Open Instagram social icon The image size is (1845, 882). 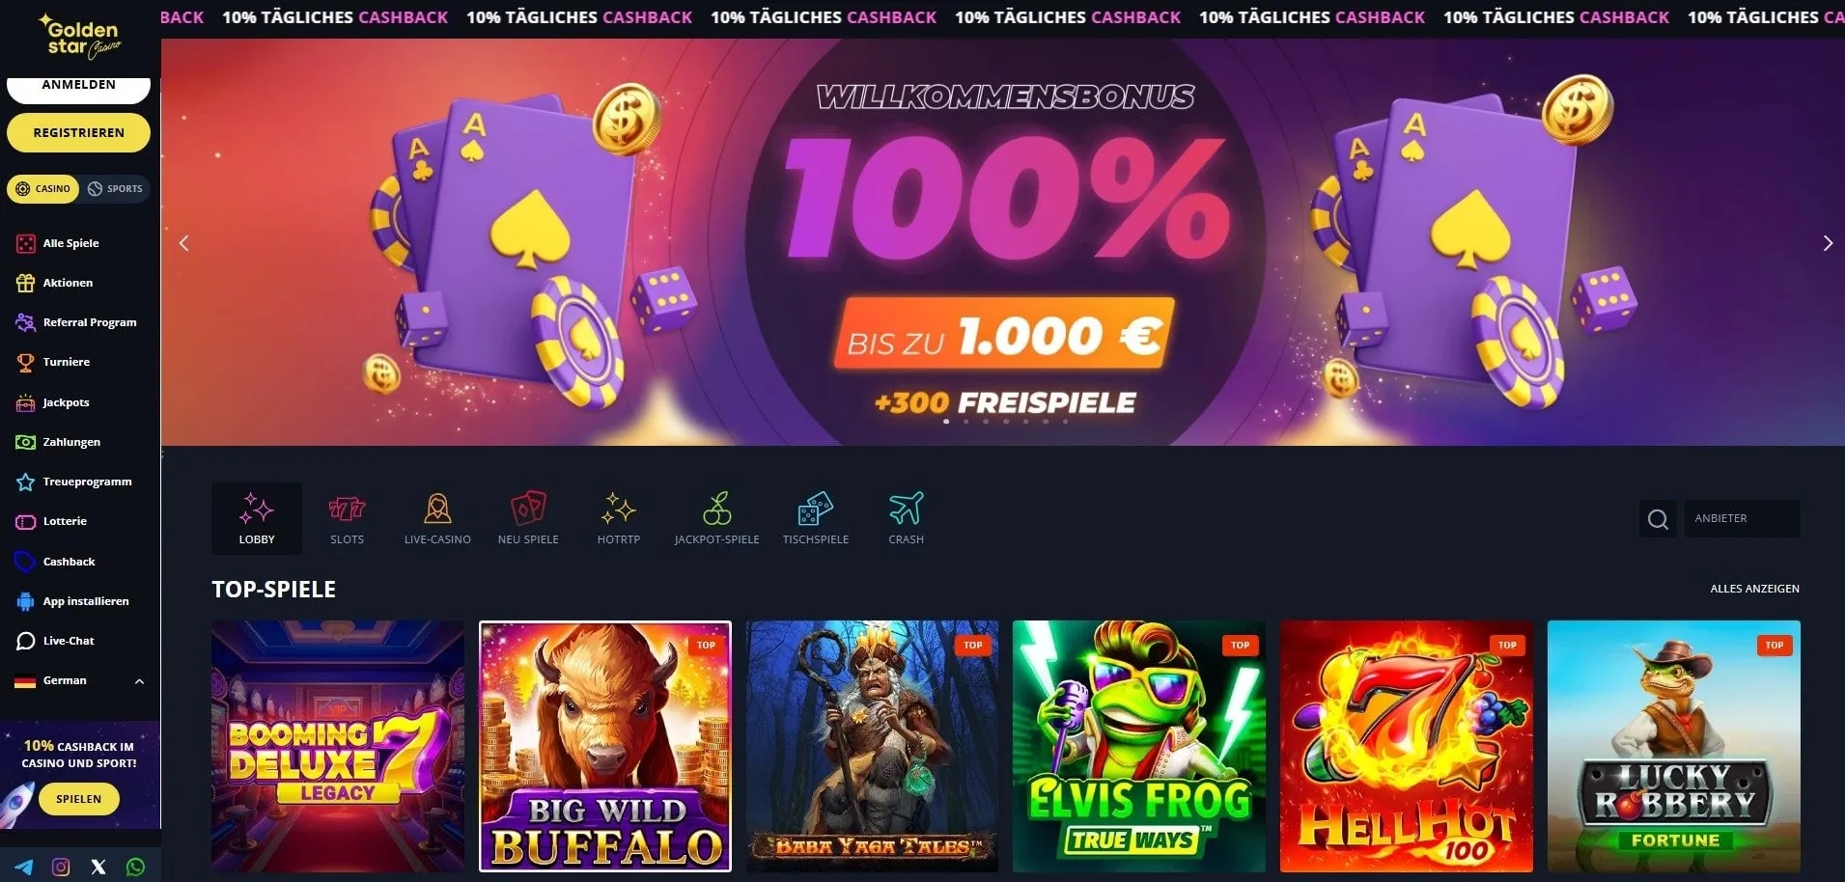coord(61,867)
